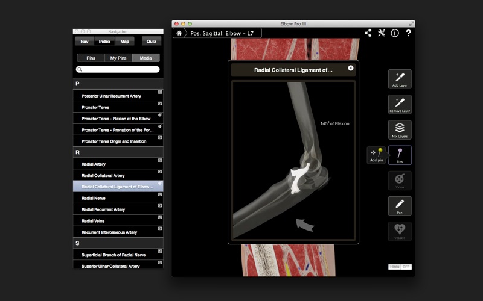The image size is (483, 301).
Task: Open the info icon
Action: click(x=395, y=33)
